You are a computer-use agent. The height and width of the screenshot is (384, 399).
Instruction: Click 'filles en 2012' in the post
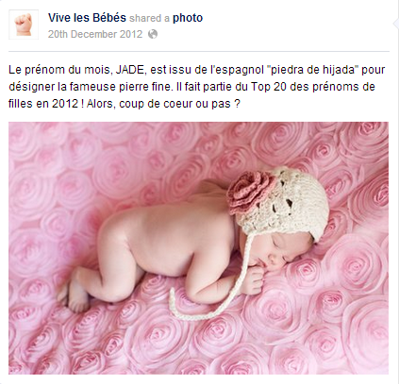[x=43, y=104]
